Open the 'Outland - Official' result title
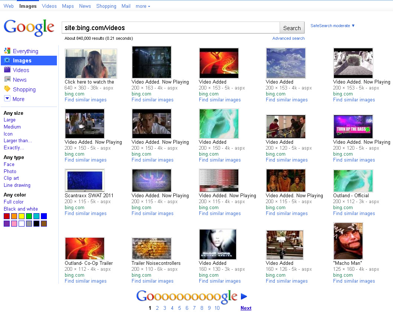The width and height of the screenshot is (393, 312). coord(351,196)
